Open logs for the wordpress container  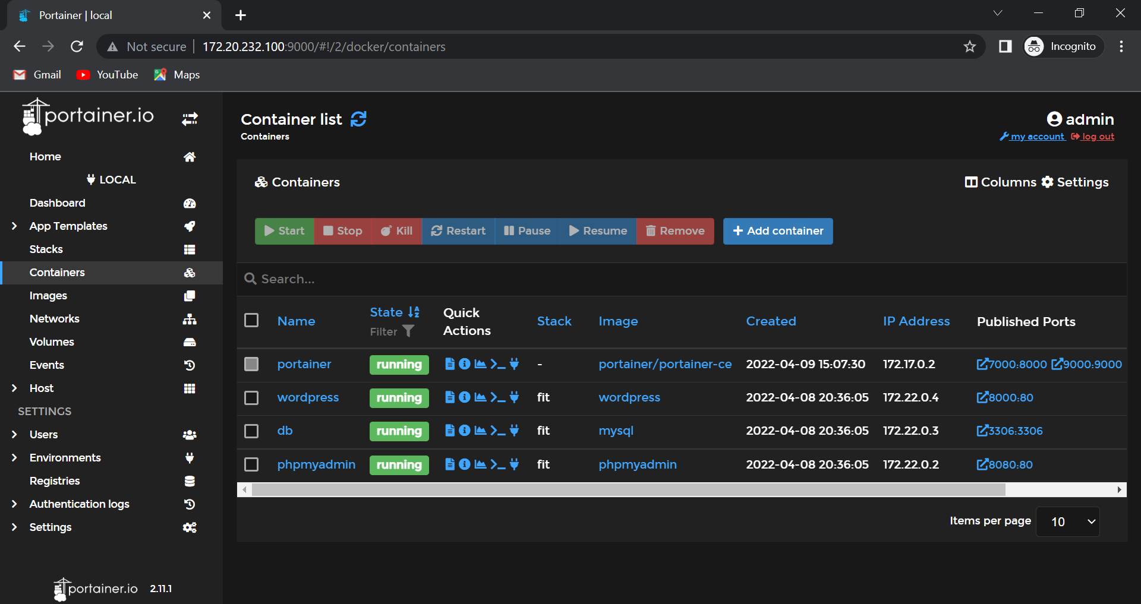click(x=449, y=397)
